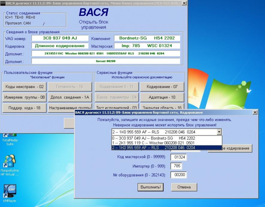
Task: Expand the module selection dropdown arrow
Action: (x=219, y=132)
